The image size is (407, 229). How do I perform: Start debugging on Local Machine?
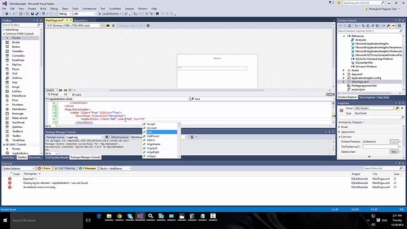coord(110,14)
